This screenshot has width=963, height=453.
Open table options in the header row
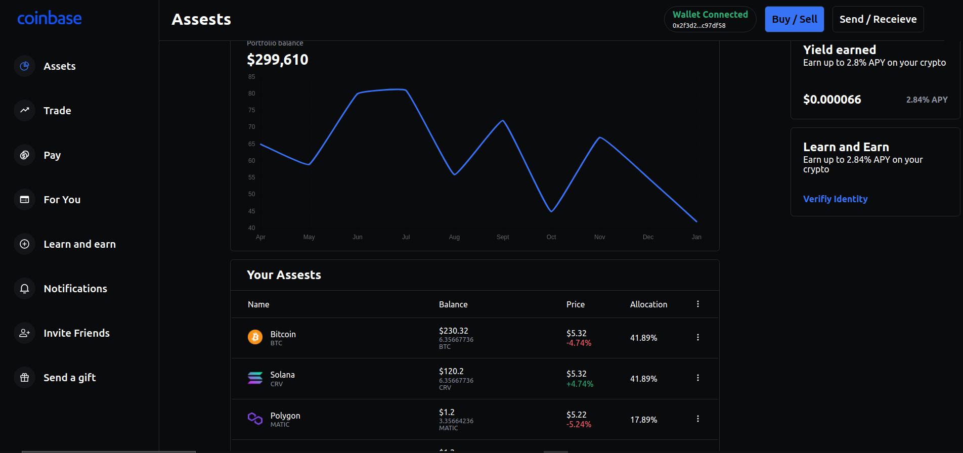click(x=698, y=304)
